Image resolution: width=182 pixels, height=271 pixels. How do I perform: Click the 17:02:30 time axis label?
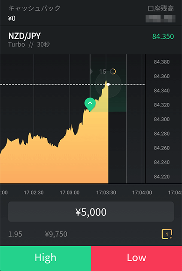[x=34, y=193]
